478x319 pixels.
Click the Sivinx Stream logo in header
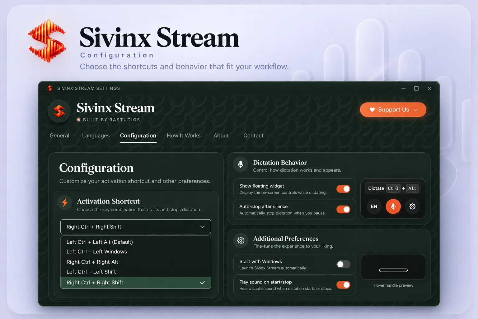pyautogui.click(x=59, y=111)
